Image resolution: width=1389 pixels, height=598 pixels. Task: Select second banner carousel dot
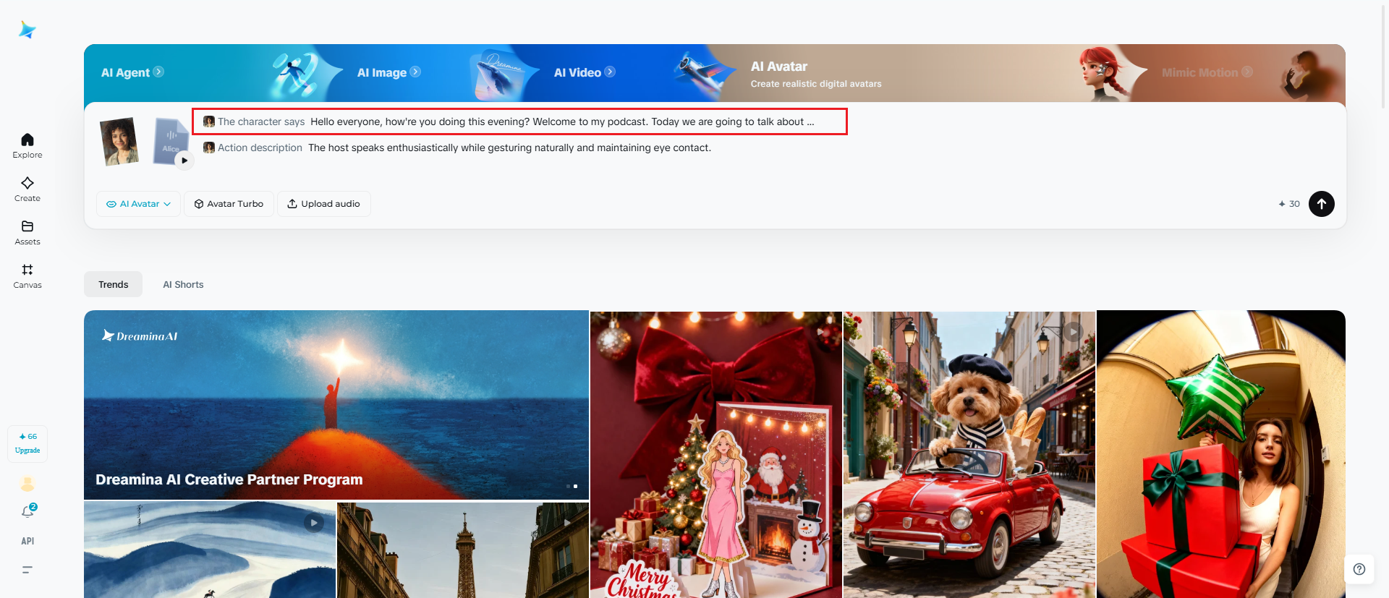(x=575, y=486)
